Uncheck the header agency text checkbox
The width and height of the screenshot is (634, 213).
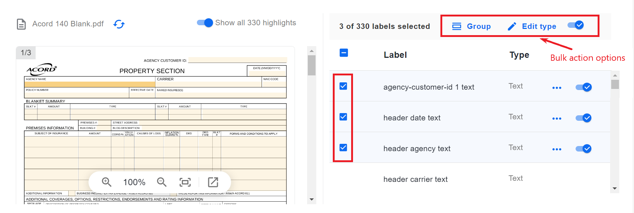(343, 147)
